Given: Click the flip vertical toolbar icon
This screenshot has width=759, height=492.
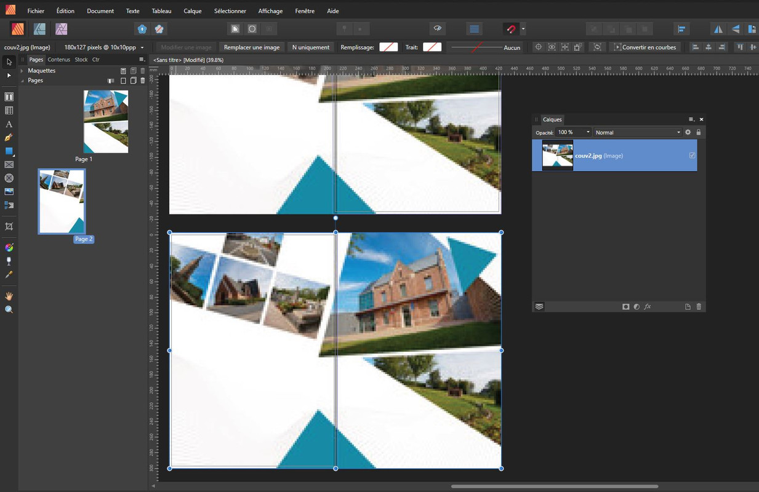Looking at the screenshot, I should point(735,29).
